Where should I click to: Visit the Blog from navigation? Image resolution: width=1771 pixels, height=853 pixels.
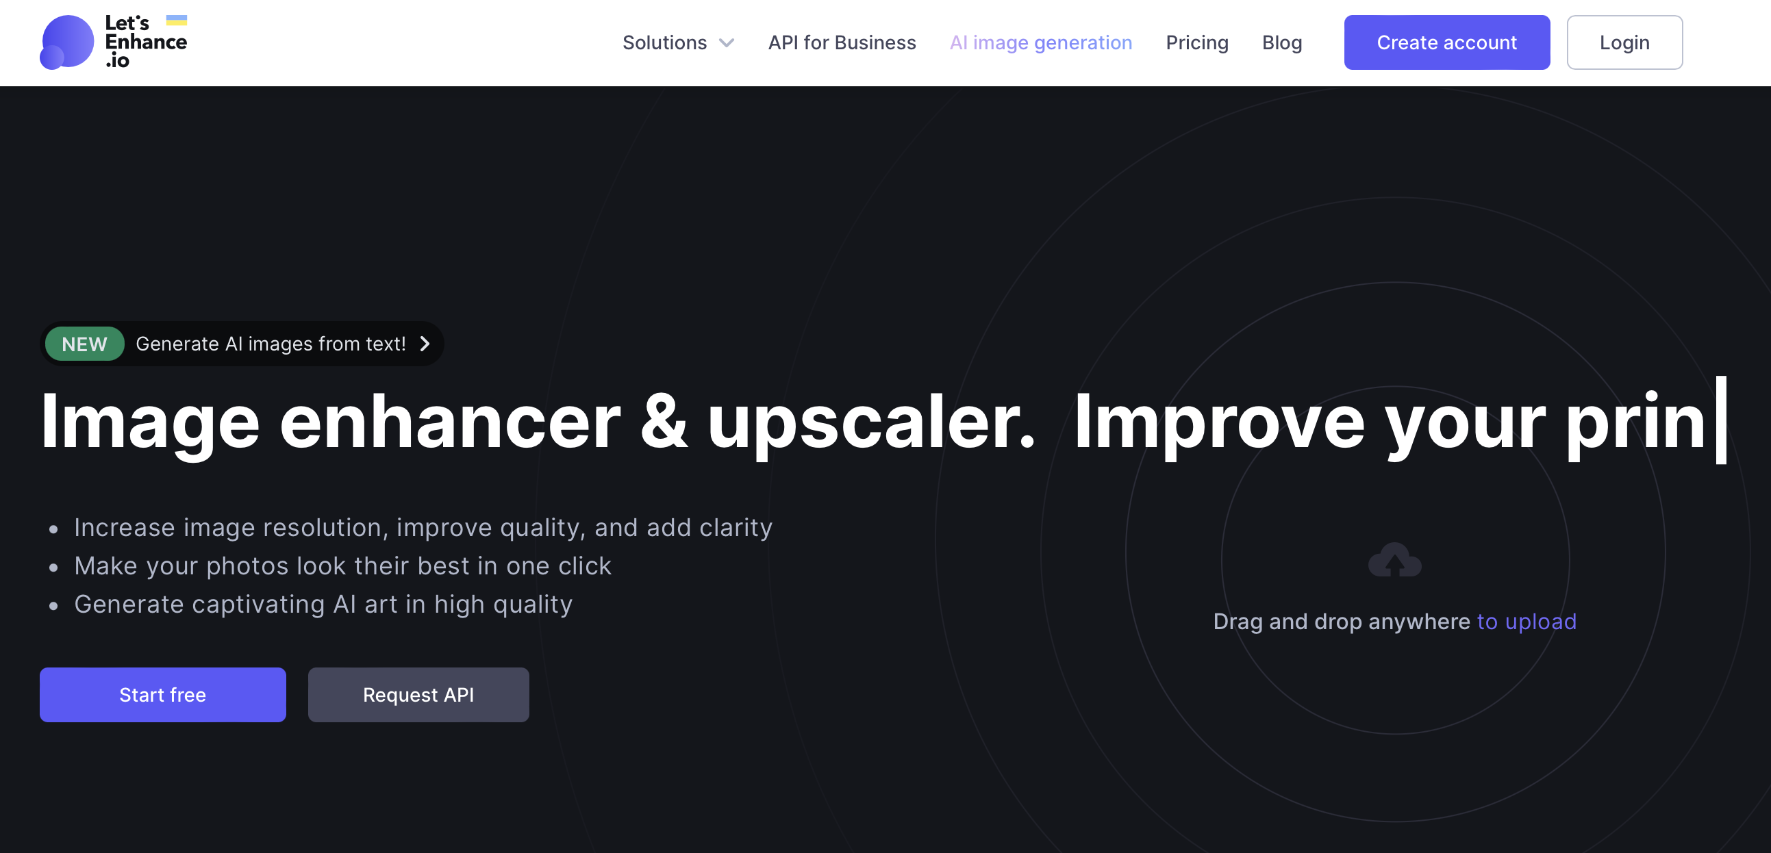pyautogui.click(x=1281, y=42)
